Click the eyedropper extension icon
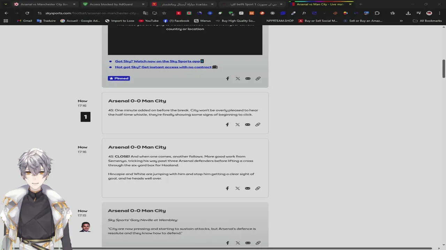446x250 pixels. [293, 13]
